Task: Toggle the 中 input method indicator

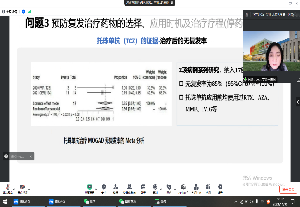Action: (x=262, y=202)
